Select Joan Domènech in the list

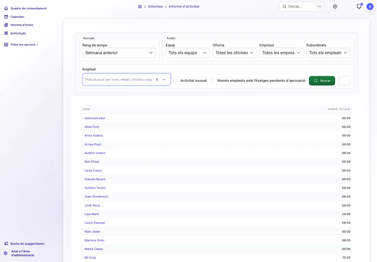point(96,196)
